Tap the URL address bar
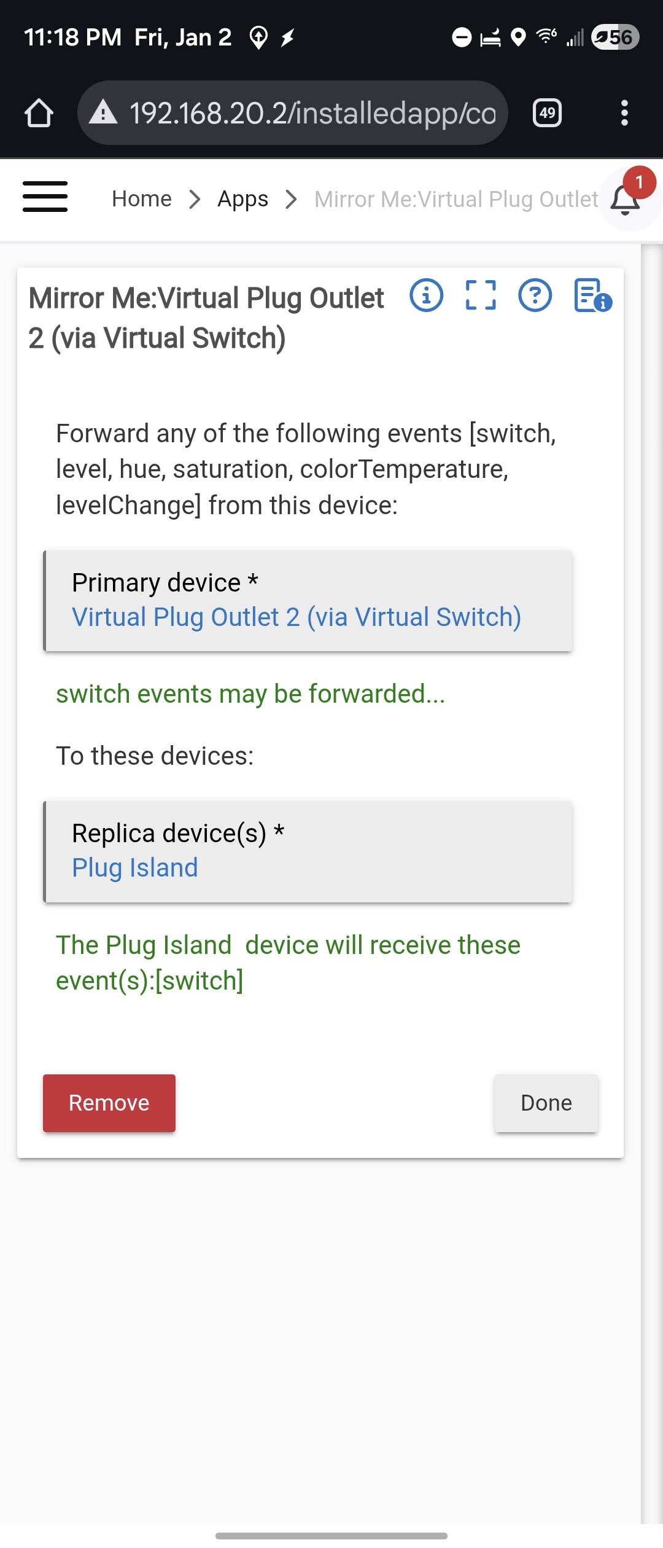Screen dimensions: 663x1548 click(312, 113)
